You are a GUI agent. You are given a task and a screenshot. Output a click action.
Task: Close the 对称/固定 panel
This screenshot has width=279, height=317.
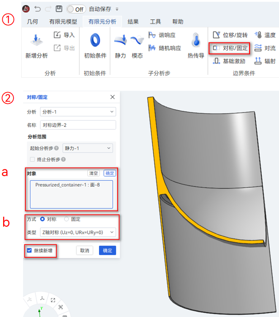pos(113,97)
